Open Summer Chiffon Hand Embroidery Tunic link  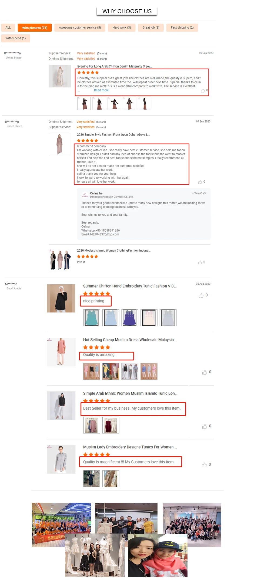coord(130,286)
